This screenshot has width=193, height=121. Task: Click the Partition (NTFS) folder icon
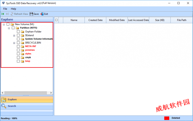coord(17,28)
